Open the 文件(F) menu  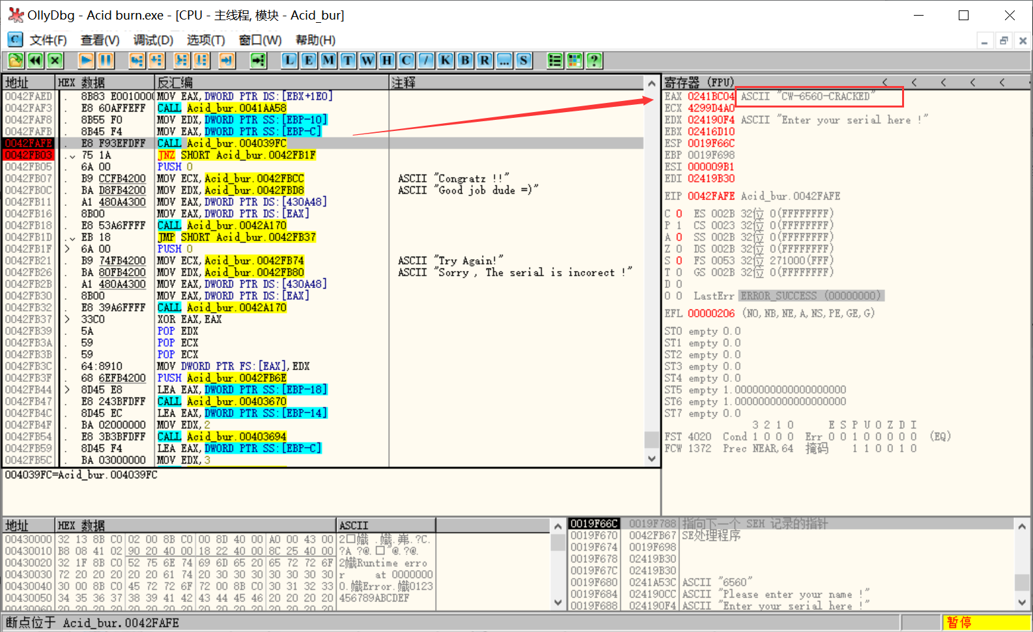(x=48, y=40)
